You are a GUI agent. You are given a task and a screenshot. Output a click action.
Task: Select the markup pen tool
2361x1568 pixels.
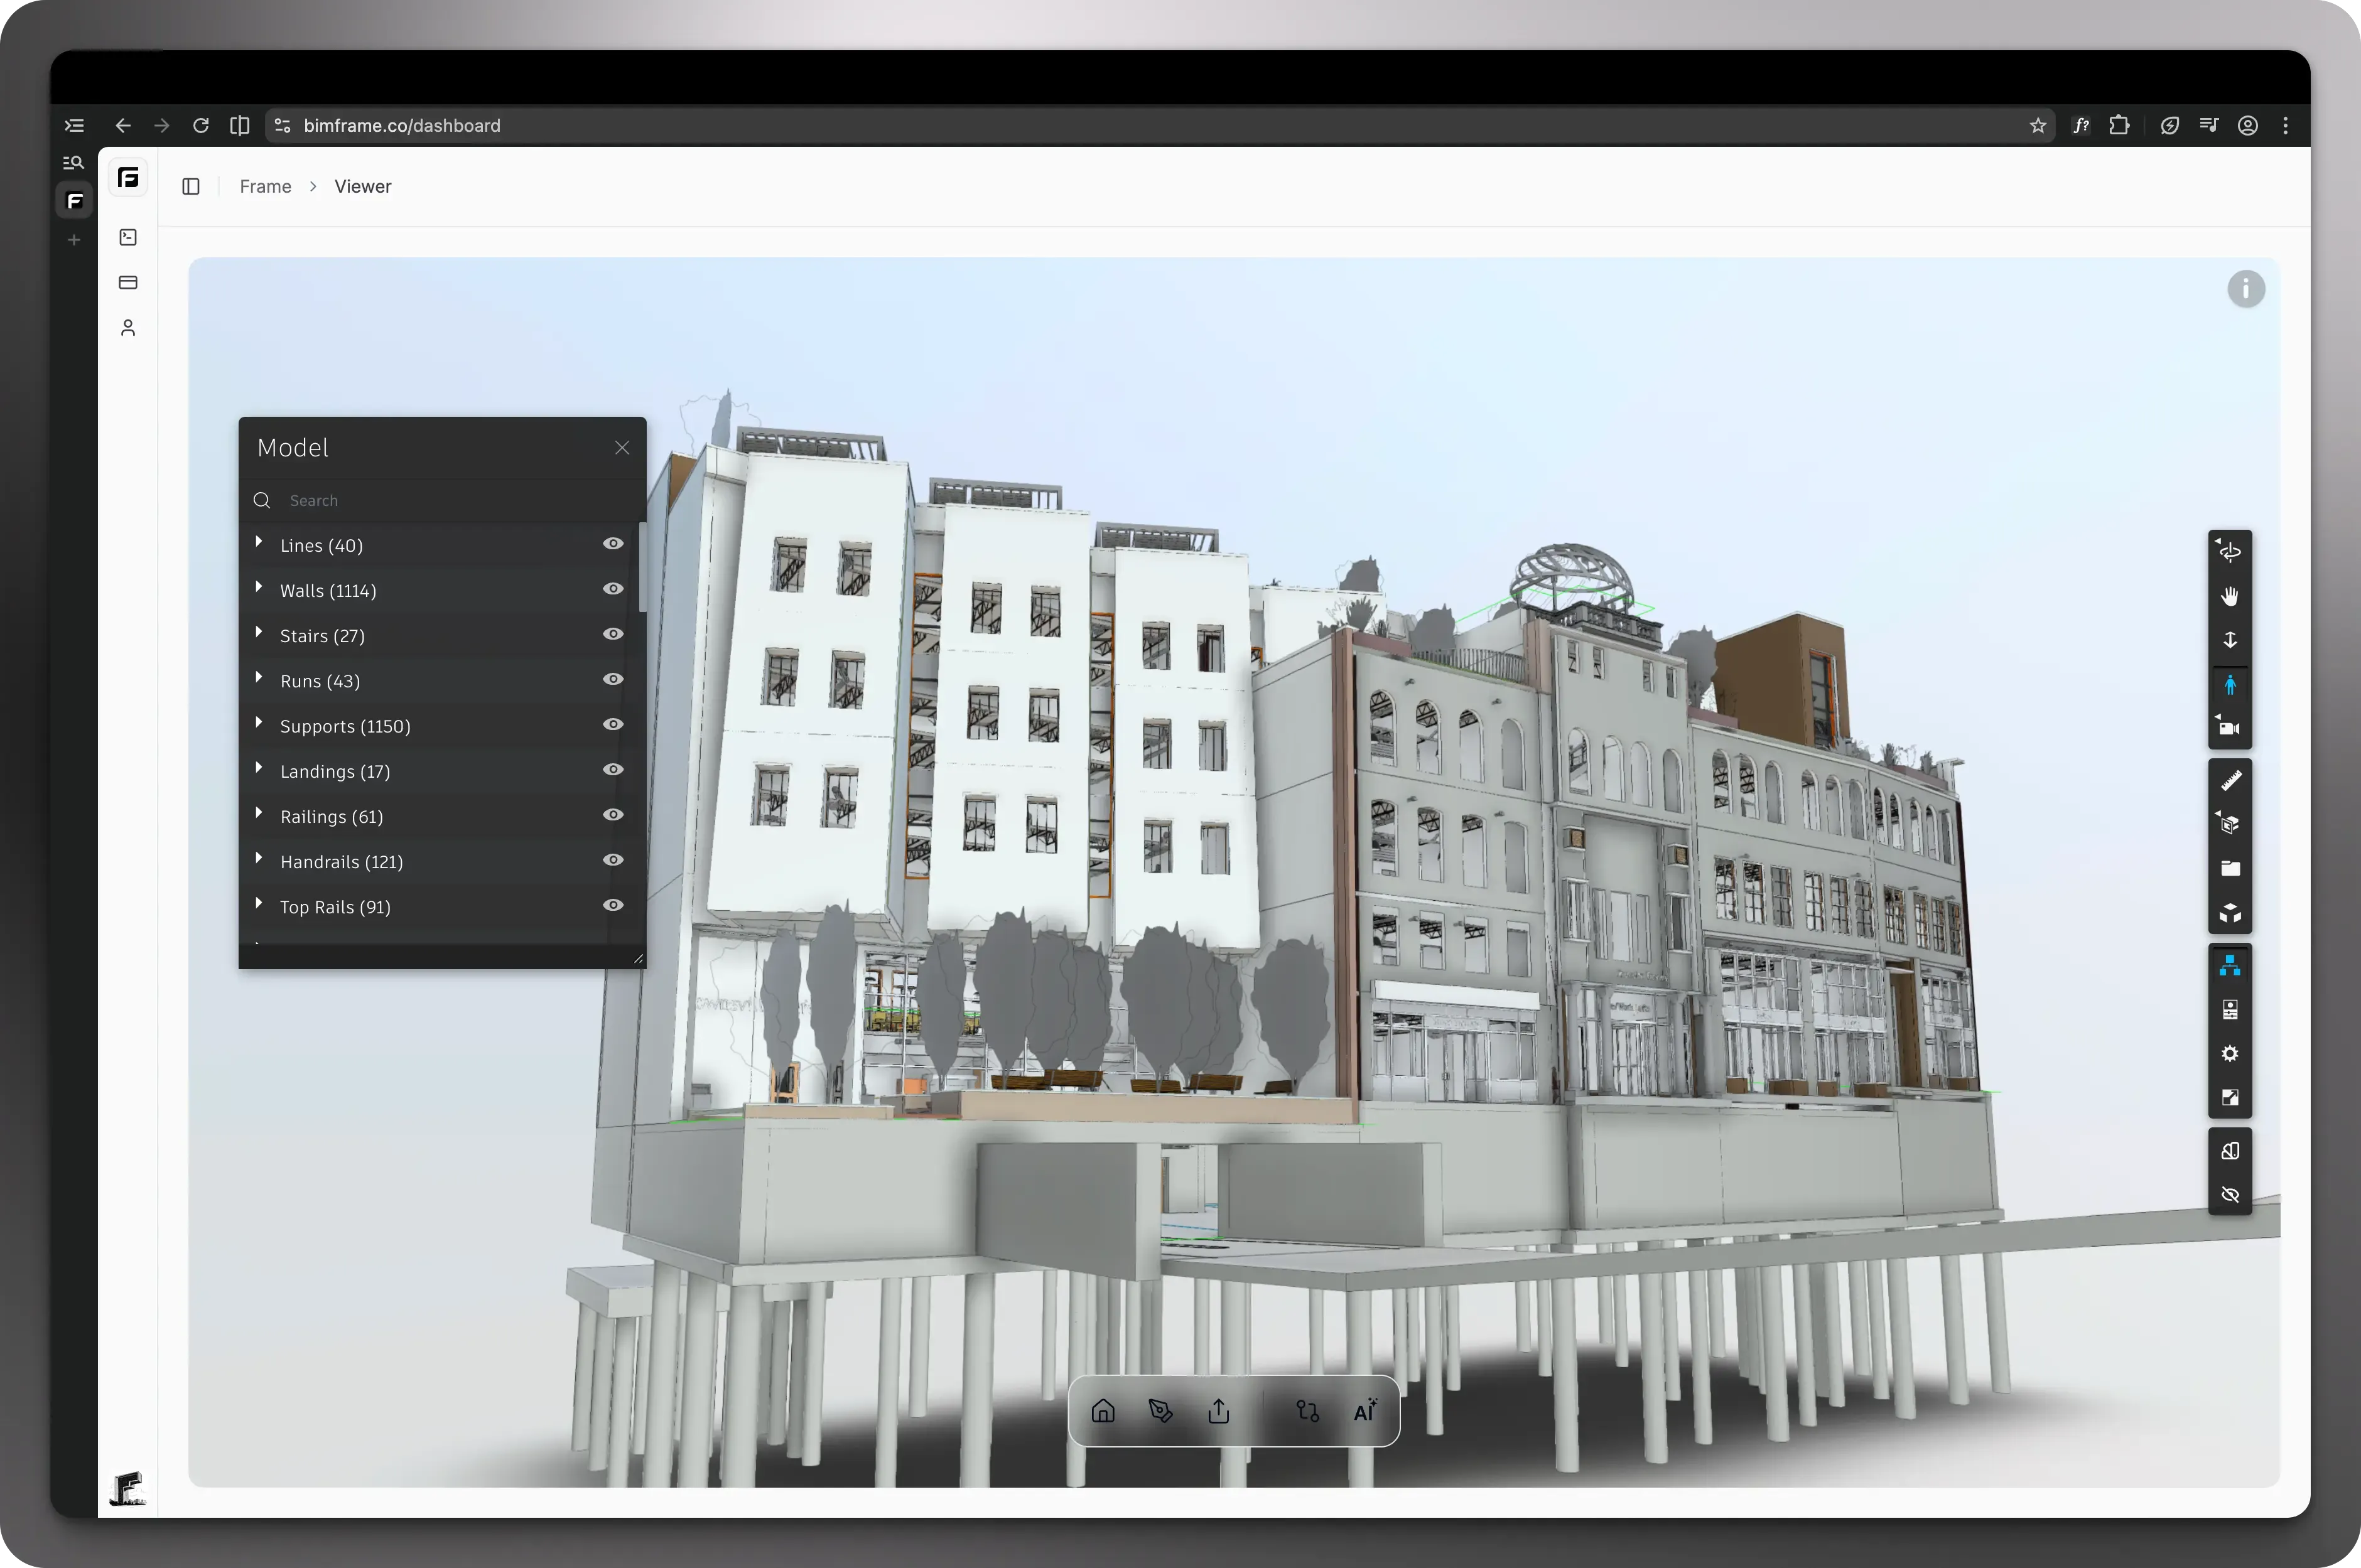(1160, 1411)
